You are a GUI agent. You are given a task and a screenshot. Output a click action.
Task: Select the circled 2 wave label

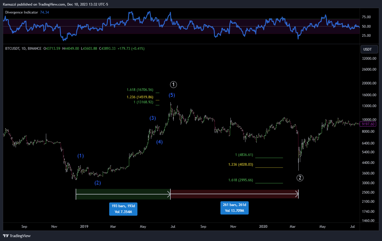click(300, 177)
